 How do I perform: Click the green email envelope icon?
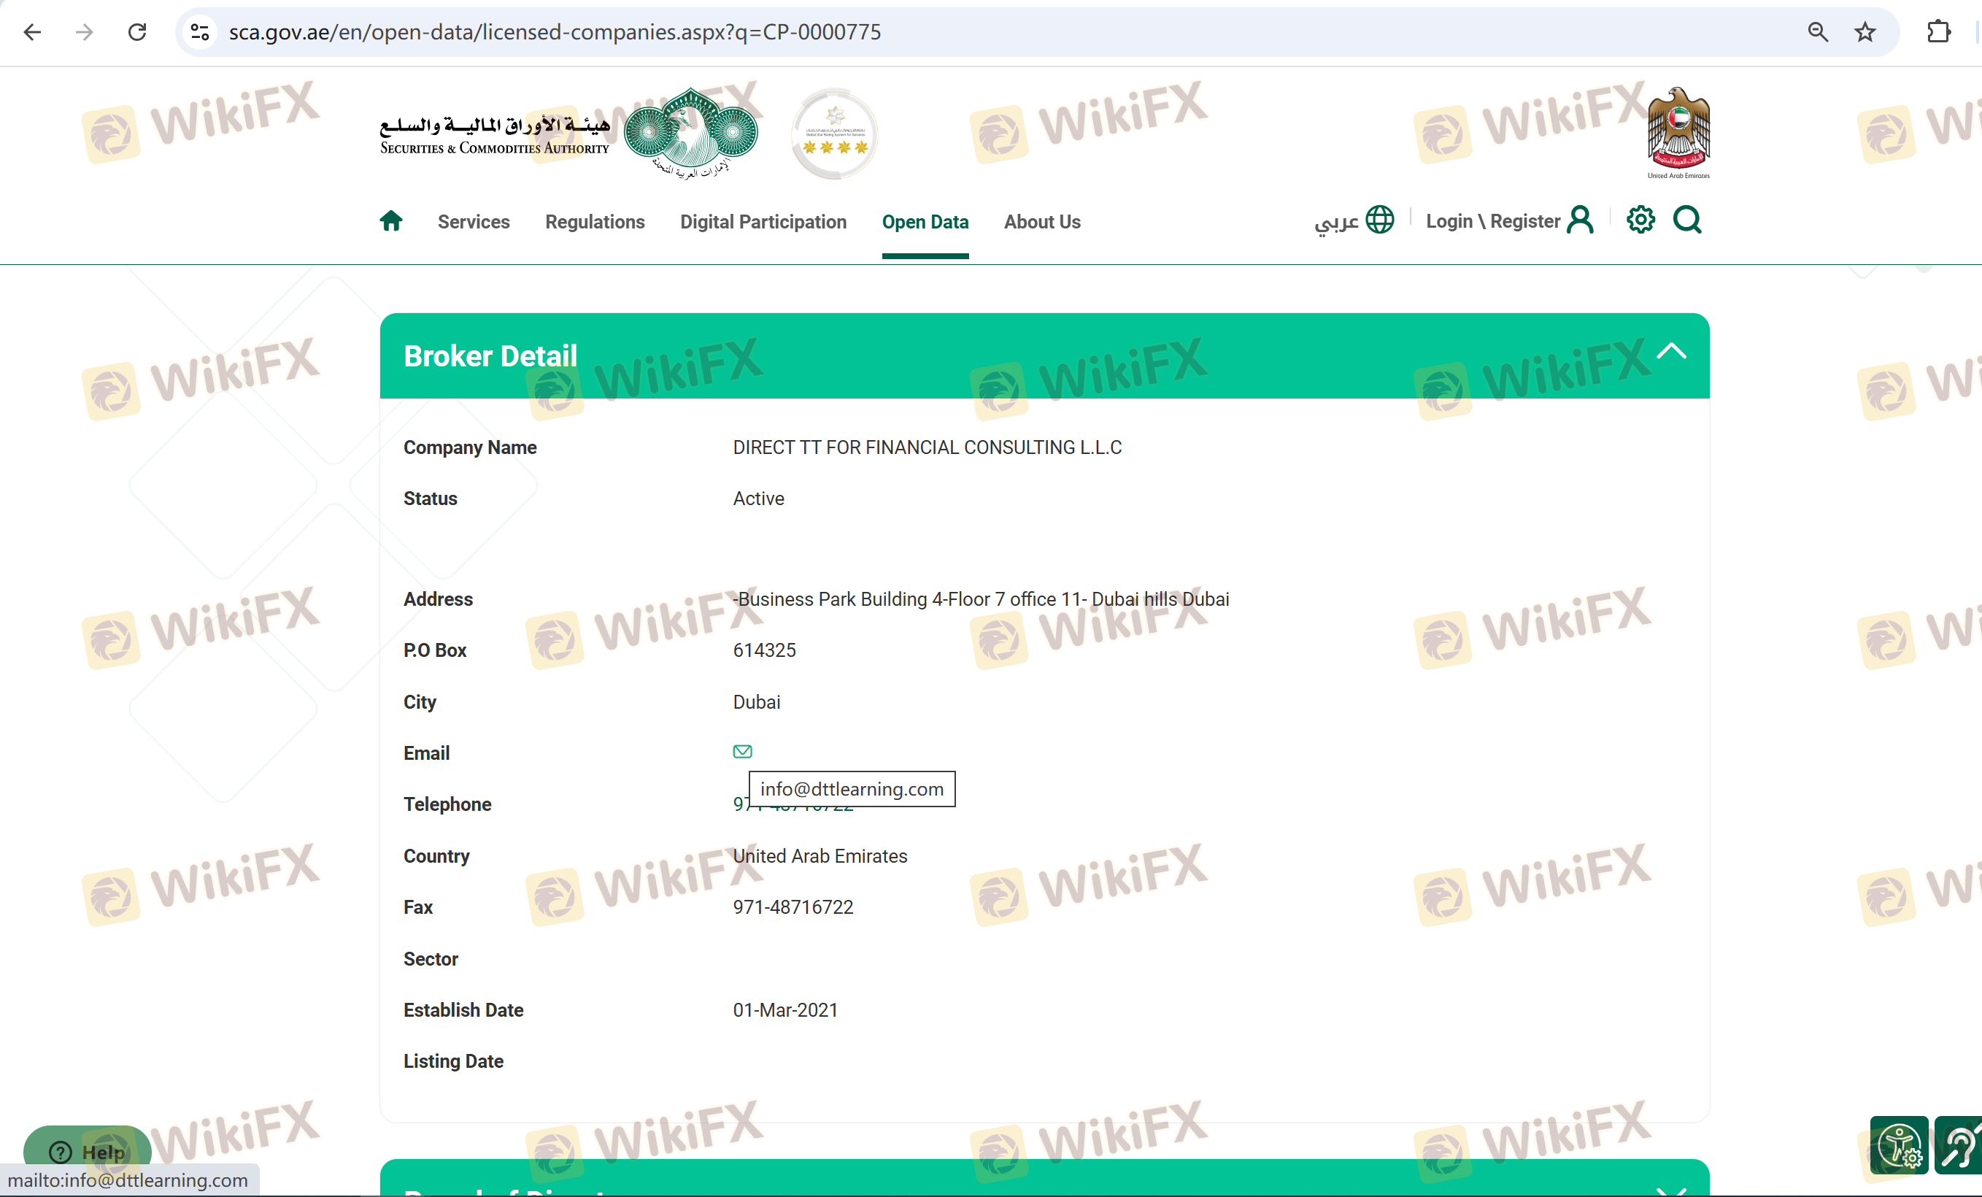(x=741, y=751)
